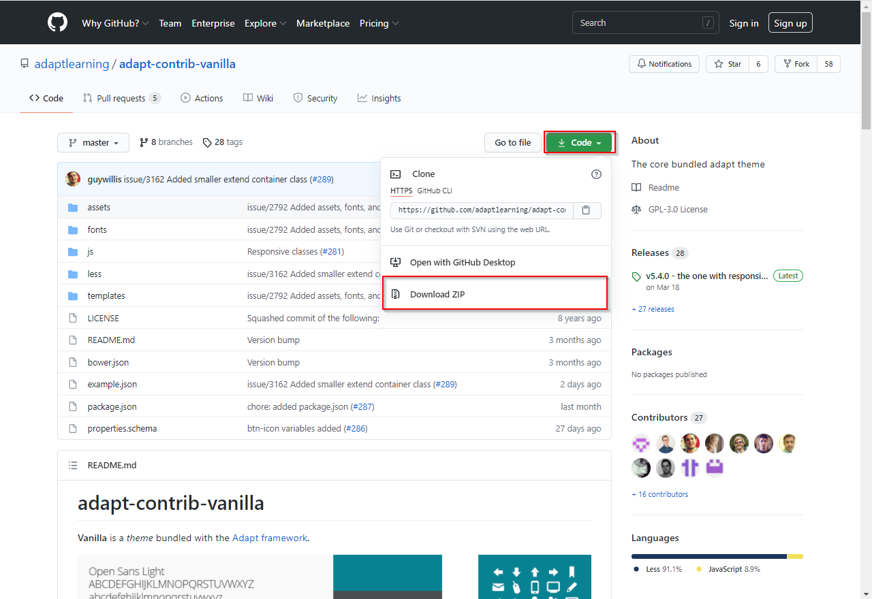This screenshot has height=599, width=872.
Task: Choose Open with GitHub Desktop
Action: pos(495,262)
